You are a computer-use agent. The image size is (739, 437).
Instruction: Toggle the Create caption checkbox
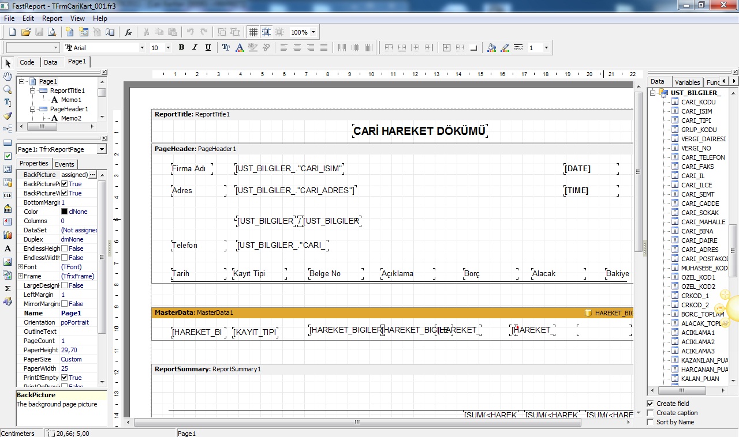click(651, 413)
